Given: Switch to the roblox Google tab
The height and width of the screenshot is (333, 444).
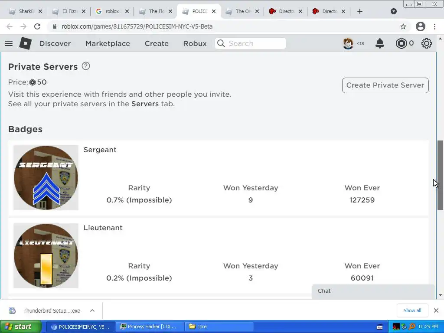Looking at the screenshot, I should click(x=112, y=11).
